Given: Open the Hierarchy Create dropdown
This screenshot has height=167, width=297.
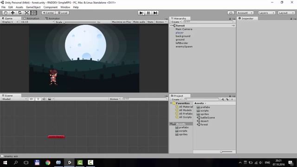Looking at the screenshot, I should click(176, 22).
